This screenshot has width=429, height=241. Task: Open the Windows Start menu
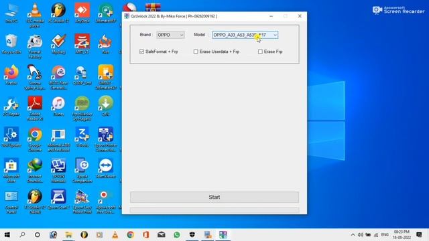pyautogui.click(x=7, y=235)
